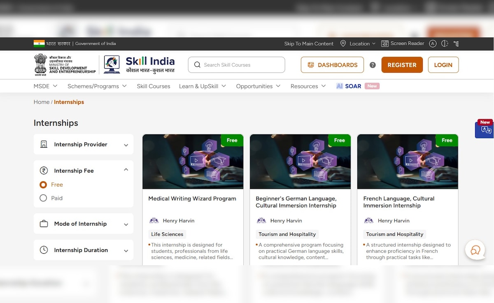This screenshot has width=494, height=303.
Task: Click the help question mark icon
Action: 373,65
